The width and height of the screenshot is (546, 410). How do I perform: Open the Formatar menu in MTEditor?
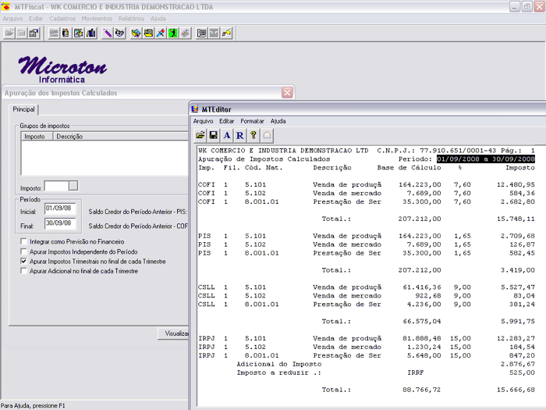point(252,121)
